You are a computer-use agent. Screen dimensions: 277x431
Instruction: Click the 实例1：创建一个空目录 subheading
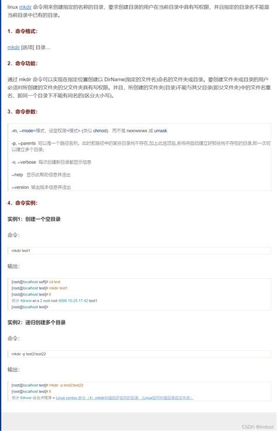pyautogui.click(x=34, y=219)
